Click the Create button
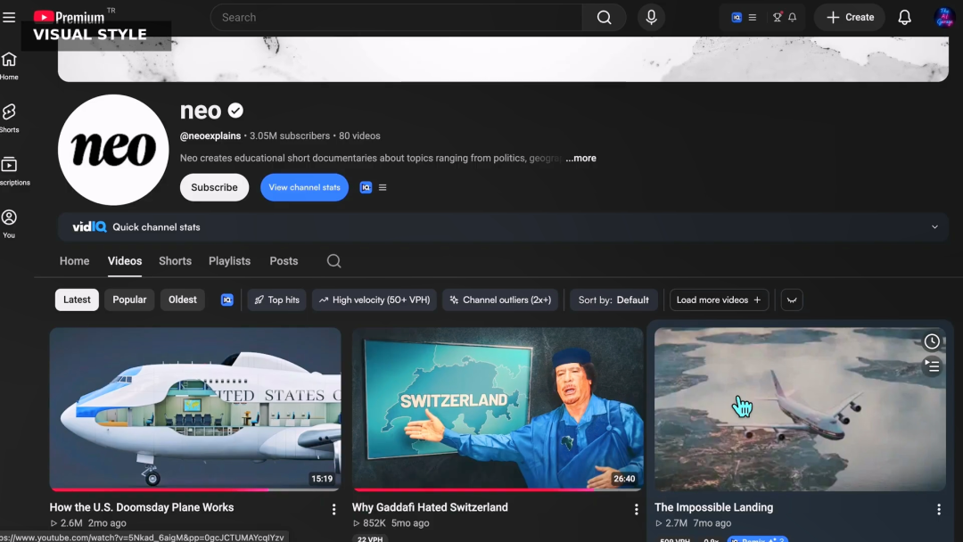This screenshot has height=542, width=963. click(850, 17)
